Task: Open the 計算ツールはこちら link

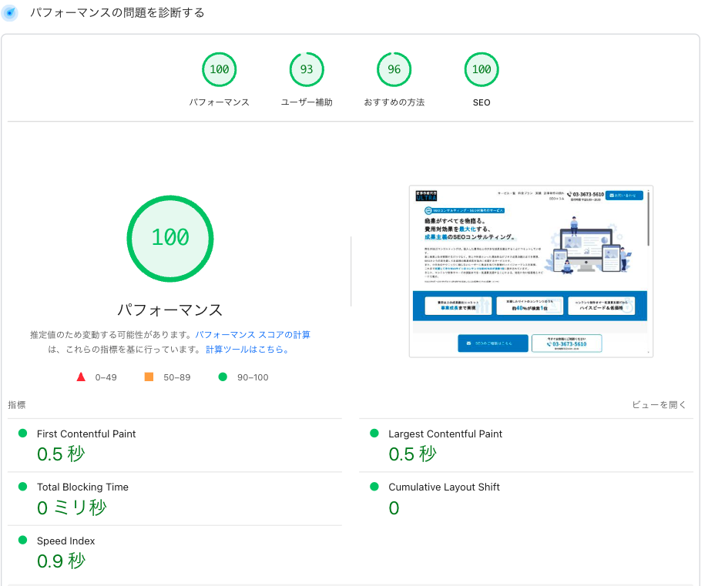Action: pyautogui.click(x=247, y=350)
